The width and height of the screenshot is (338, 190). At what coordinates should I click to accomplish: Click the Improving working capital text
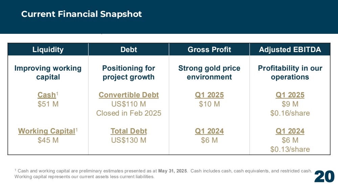[48, 73]
